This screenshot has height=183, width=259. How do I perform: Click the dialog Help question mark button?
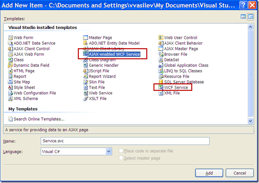point(243,5)
